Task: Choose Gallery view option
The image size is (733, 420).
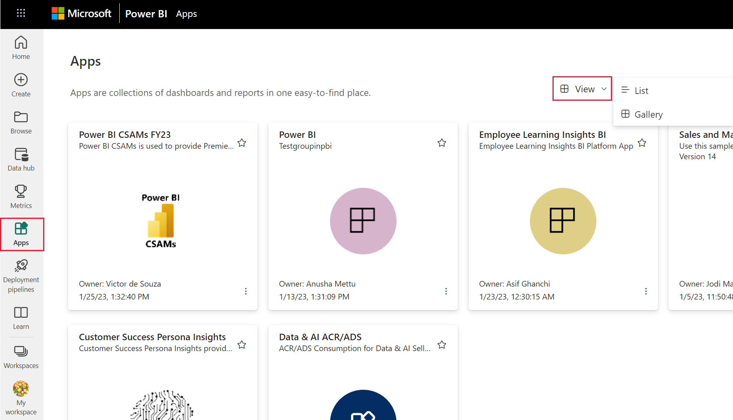Action: pos(648,114)
